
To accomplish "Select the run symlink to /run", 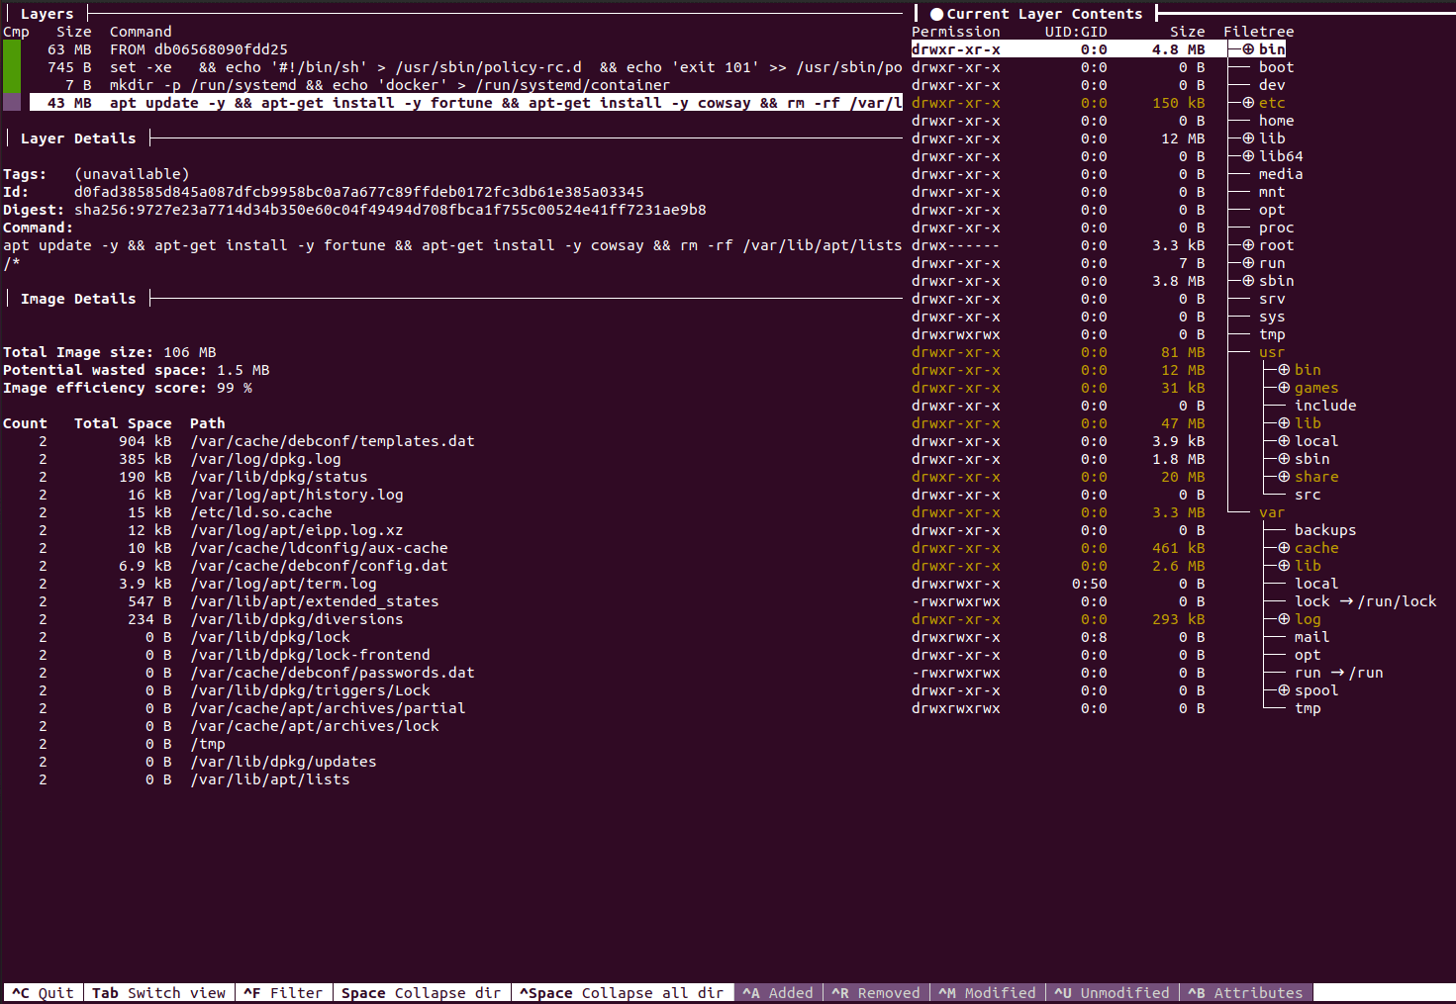I will (1338, 673).
